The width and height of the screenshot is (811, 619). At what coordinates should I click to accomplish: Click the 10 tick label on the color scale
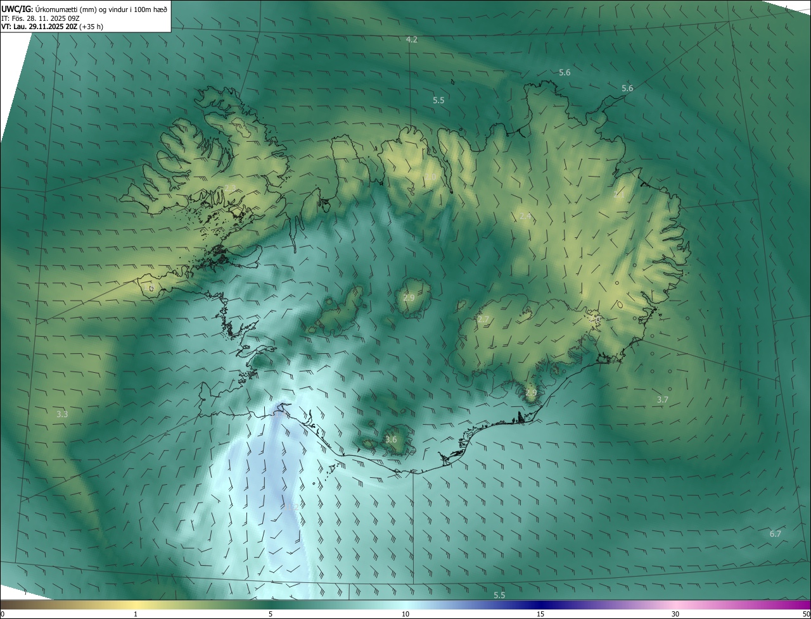(405, 614)
